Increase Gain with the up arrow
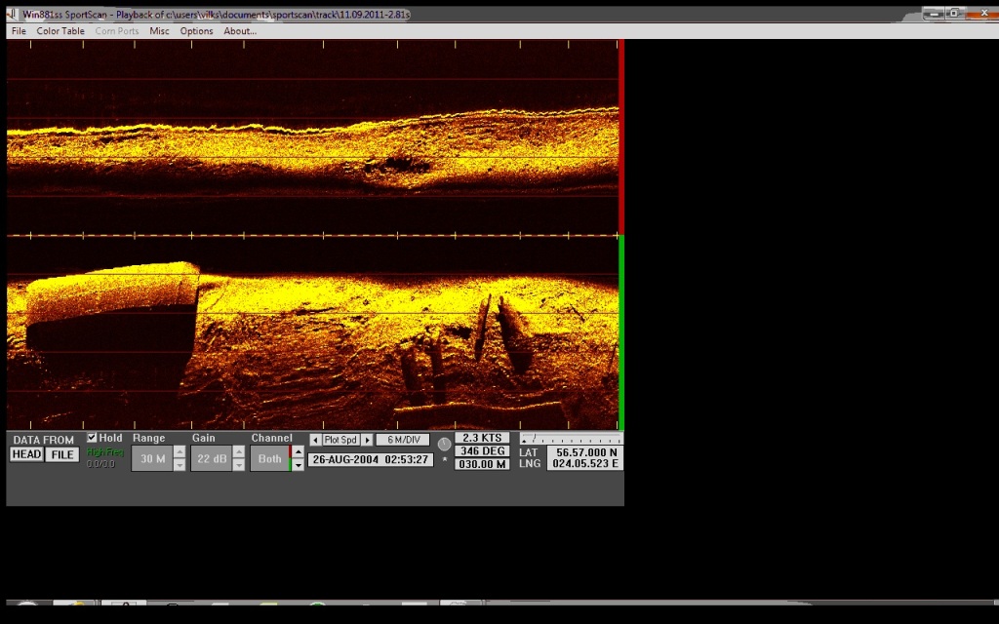 coord(239,452)
